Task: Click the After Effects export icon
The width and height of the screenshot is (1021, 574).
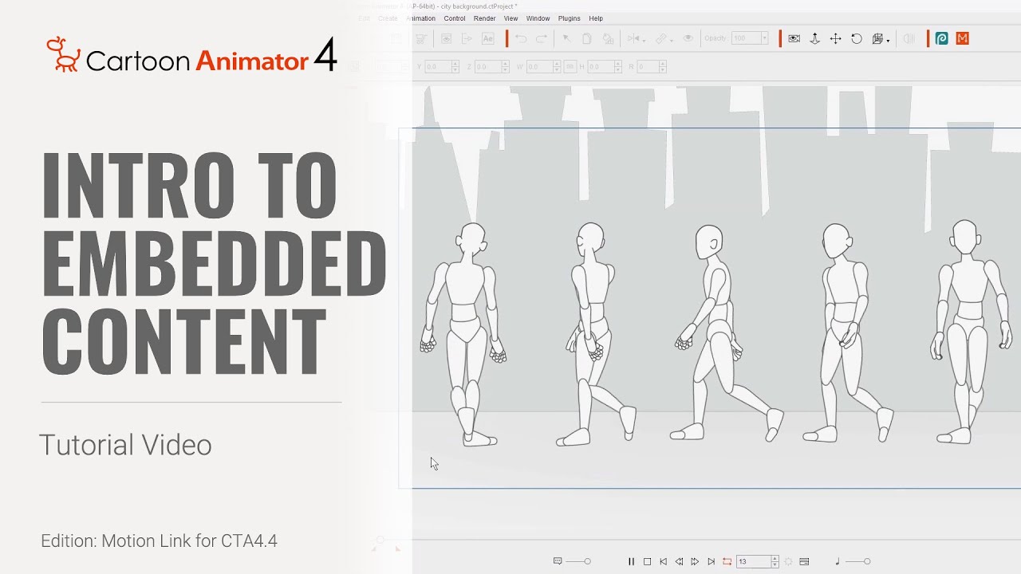Action: click(488, 38)
